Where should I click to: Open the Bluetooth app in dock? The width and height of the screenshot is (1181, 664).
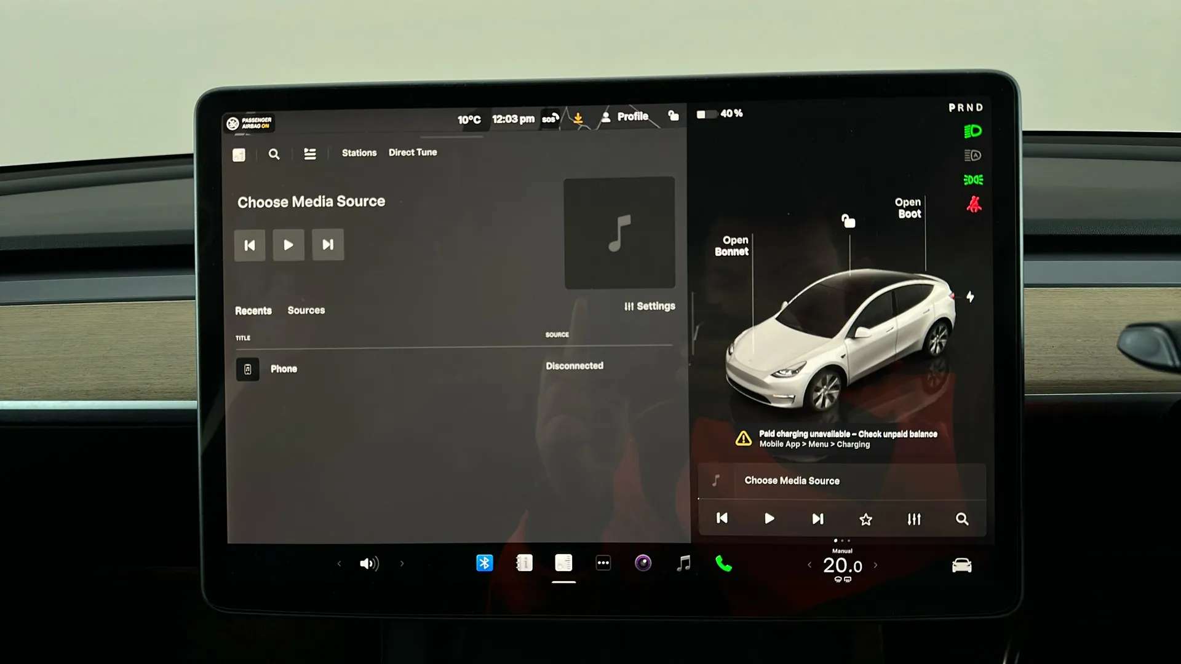coord(485,563)
